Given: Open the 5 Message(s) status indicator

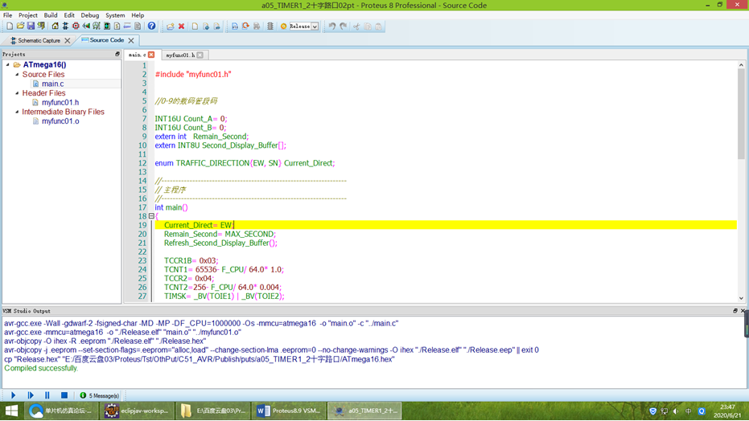Looking at the screenshot, I should 100,396.
